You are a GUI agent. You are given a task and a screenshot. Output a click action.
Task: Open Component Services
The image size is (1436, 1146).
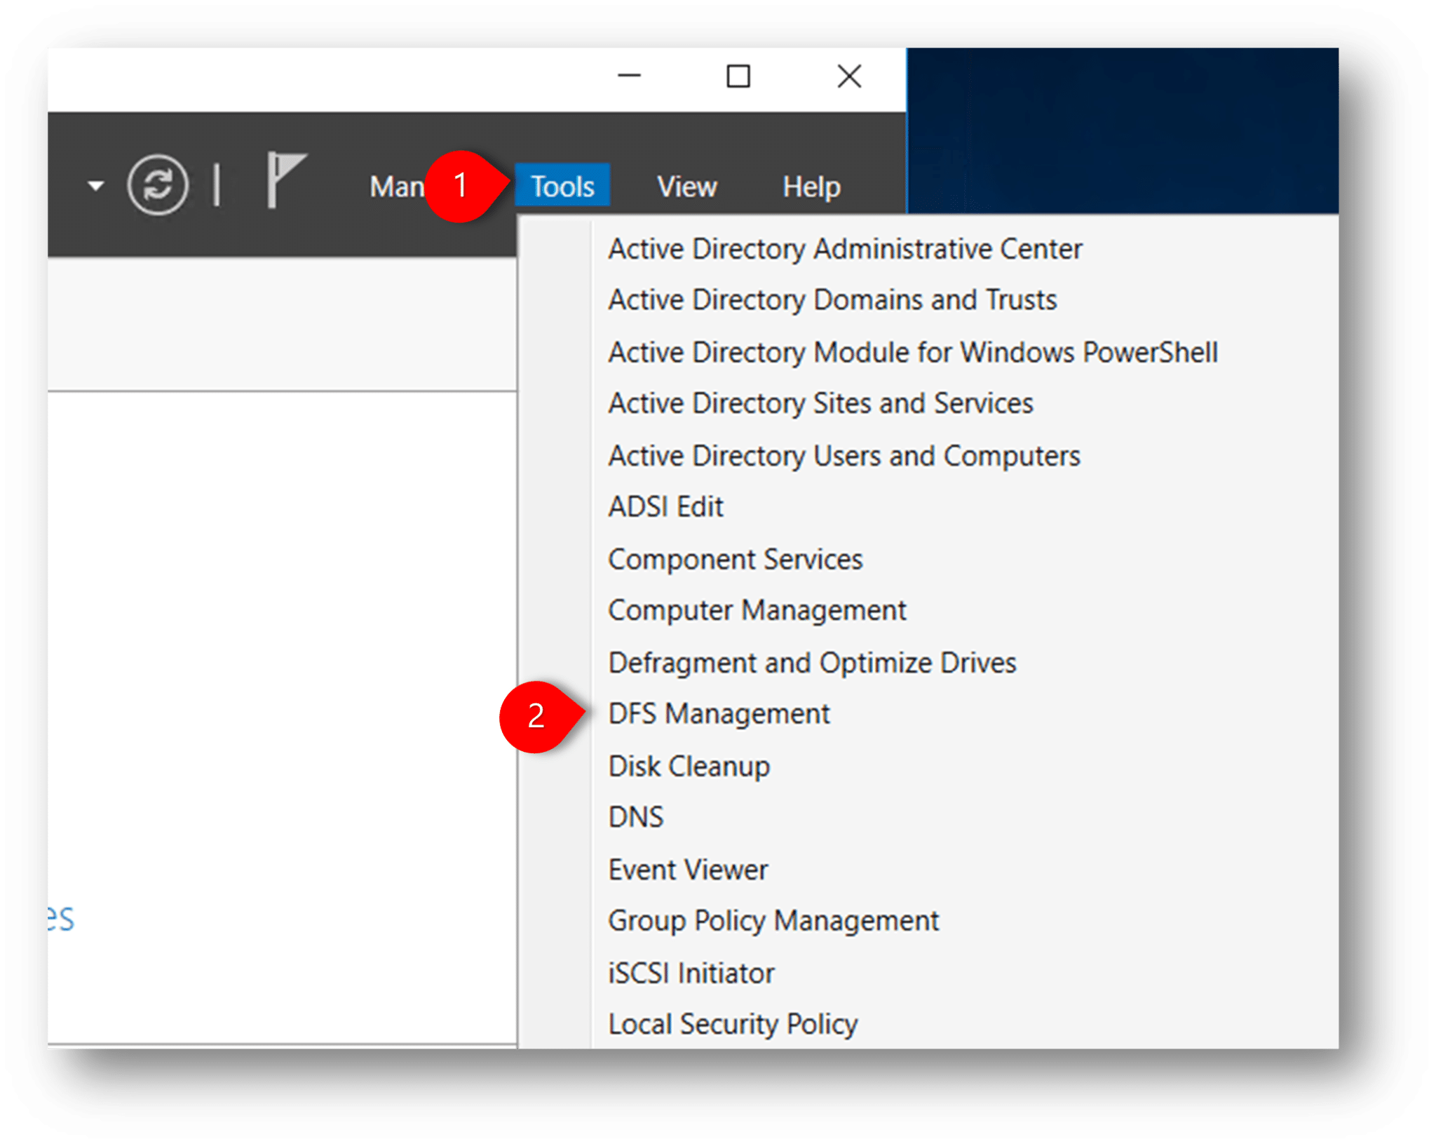point(735,558)
